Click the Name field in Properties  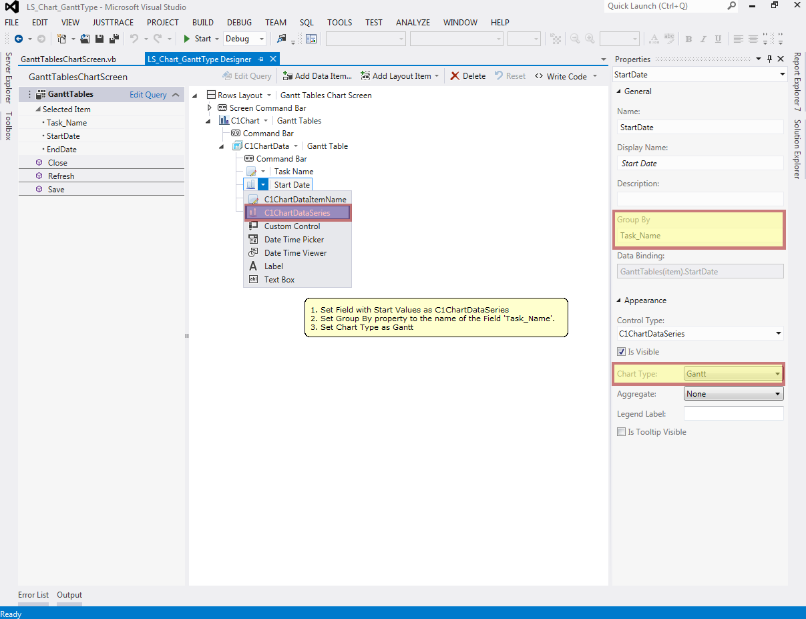[x=700, y=128]
